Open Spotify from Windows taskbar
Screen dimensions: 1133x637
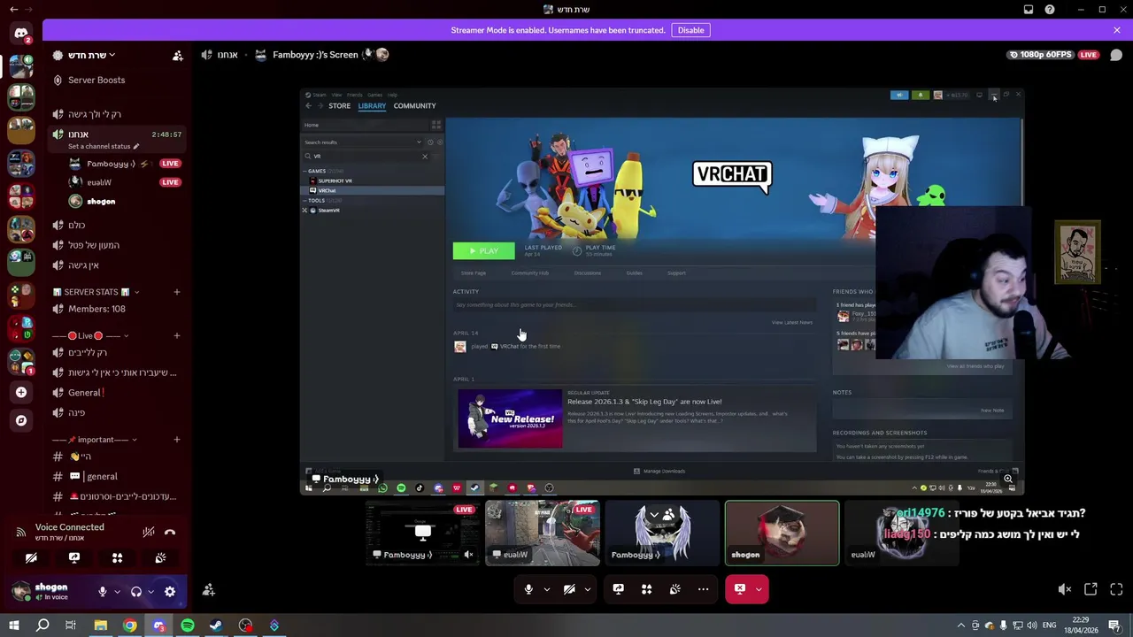(188, 625)
